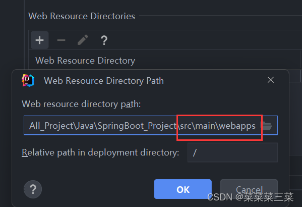Select the Web Resource Directory column header

pos(85,61)
